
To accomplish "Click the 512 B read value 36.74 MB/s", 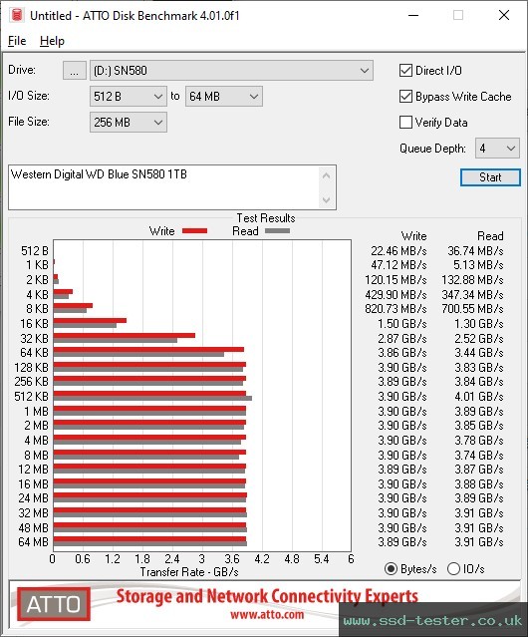I will (475, 250).
